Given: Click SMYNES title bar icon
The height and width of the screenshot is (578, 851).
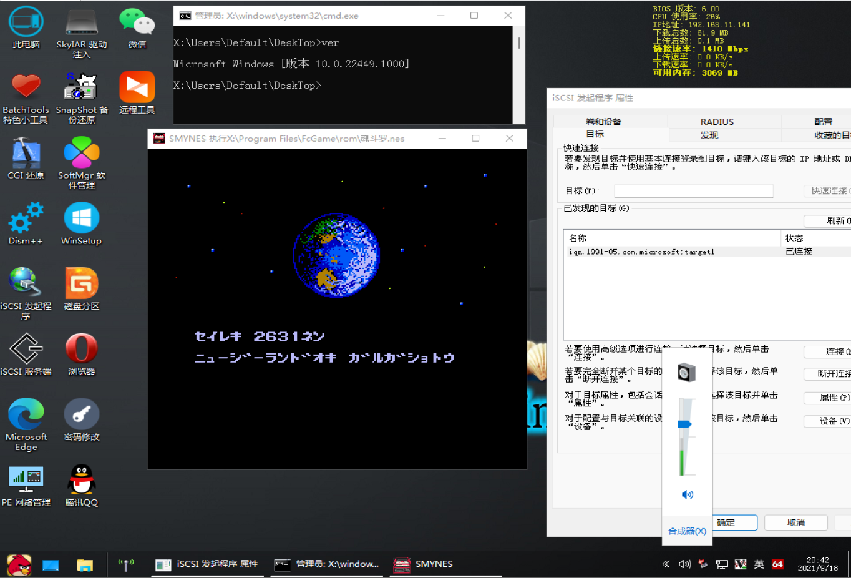Looking at the screenshot, I should click(160, 139).
